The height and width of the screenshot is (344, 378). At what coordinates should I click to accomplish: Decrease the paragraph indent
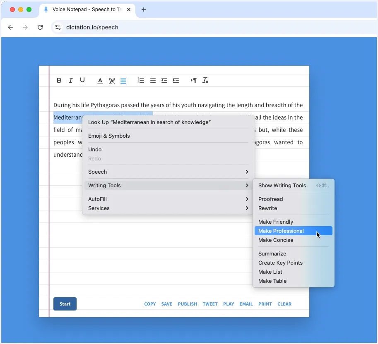164,80
